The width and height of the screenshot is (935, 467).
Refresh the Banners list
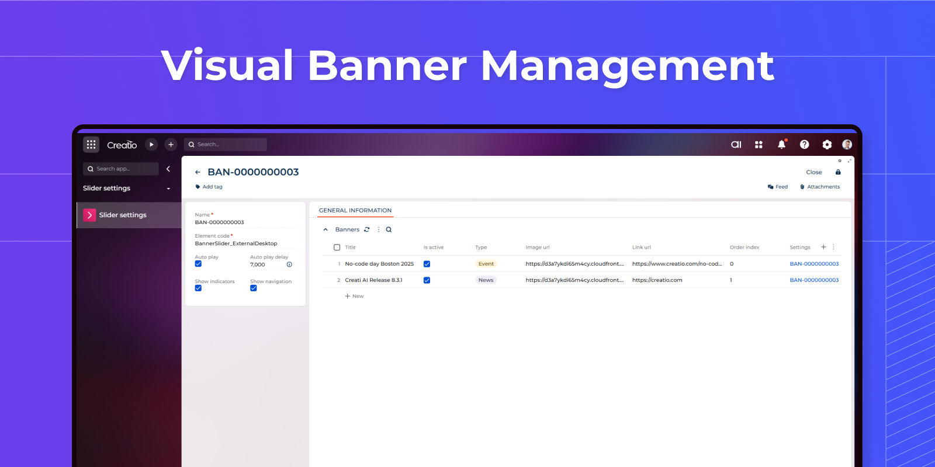(367, 229)
